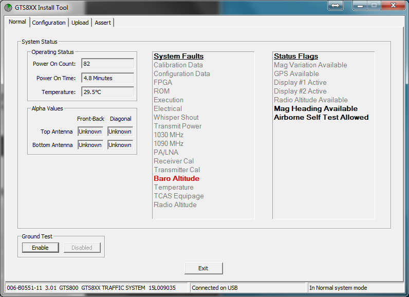Close the GTS8XX Install Tool window
The image size is (409, 297).
(393, 5)
